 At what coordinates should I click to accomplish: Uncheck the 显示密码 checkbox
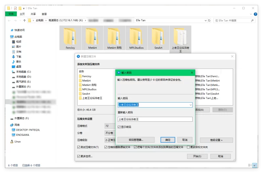pos(119,127)
